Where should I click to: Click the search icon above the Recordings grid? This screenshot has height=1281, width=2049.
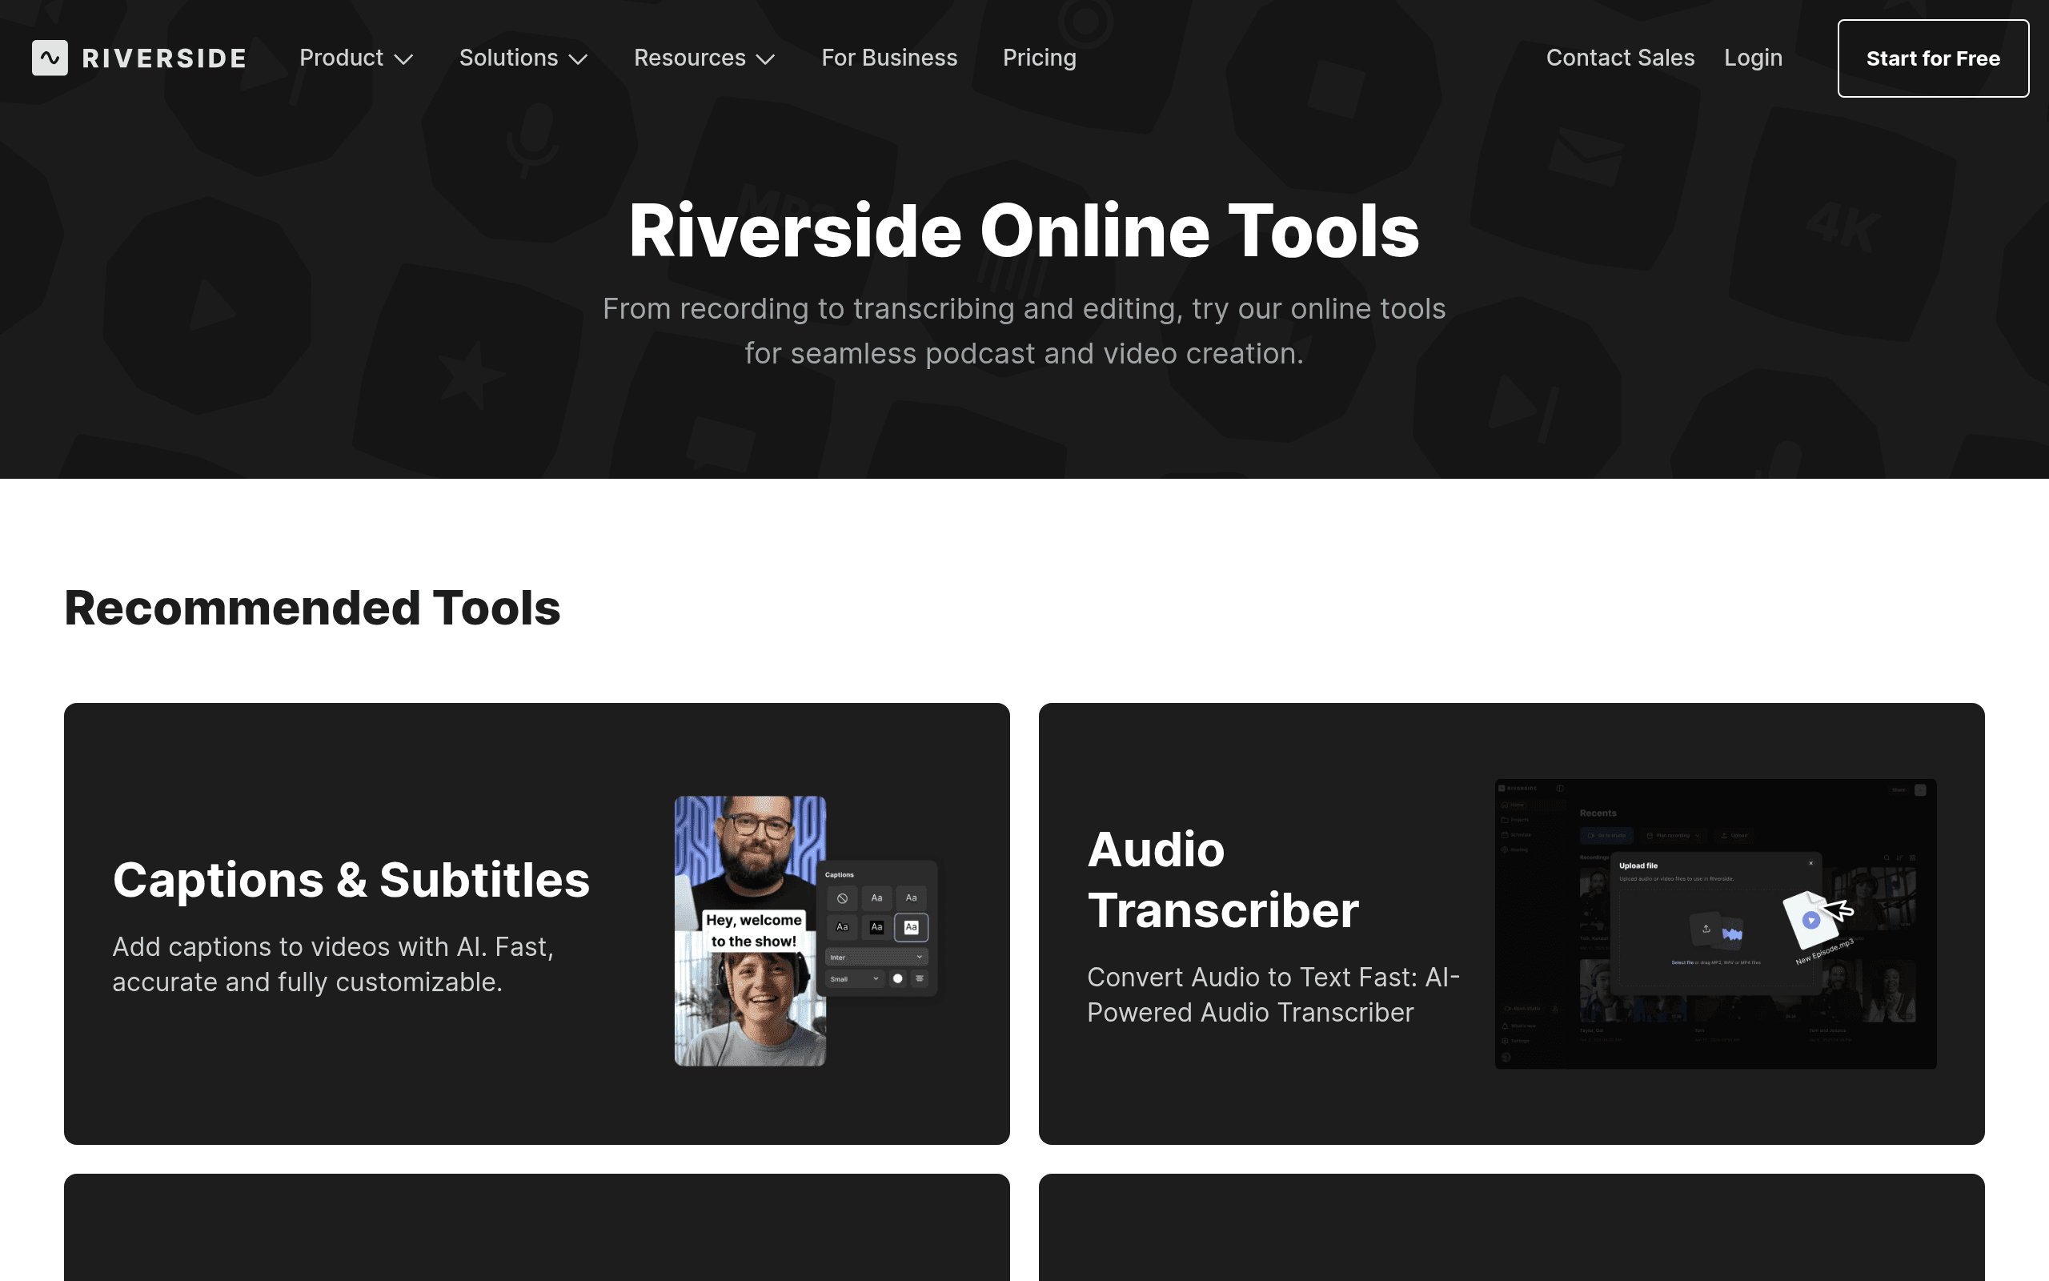(1887, 858)
